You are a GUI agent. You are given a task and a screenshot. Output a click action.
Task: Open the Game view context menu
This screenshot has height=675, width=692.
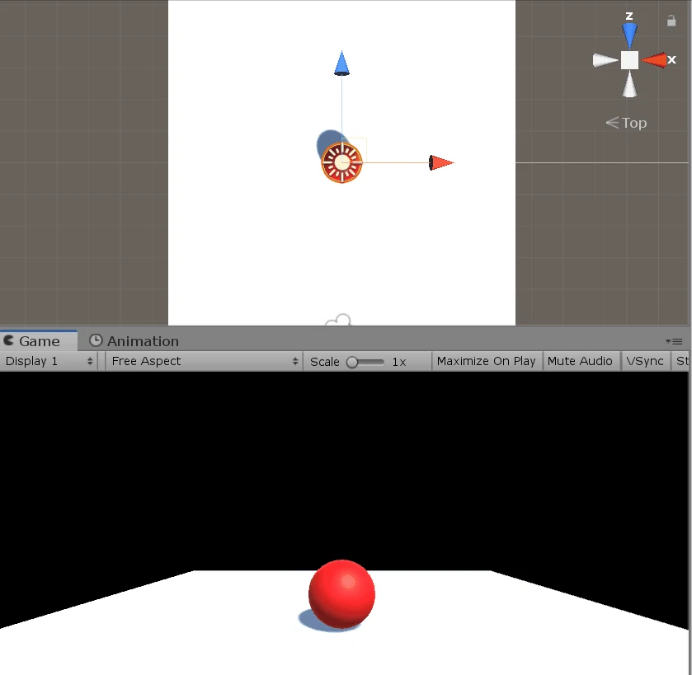pos(676,340)
